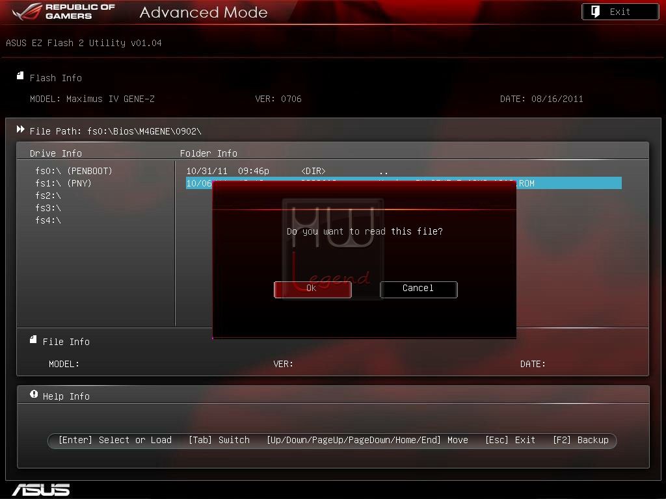Click 'Advanced Mode' heading

204,12
